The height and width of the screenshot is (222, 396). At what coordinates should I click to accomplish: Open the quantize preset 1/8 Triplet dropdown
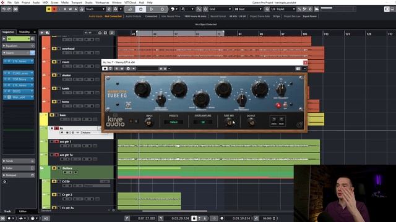click(x=283, y=9)
